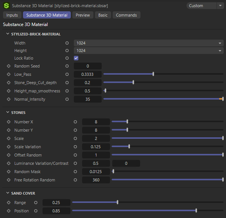The width and height of the screenshot is (226, 218).
Task: Click the Range keyframe diamond
Action: click(x=9, y=203)
